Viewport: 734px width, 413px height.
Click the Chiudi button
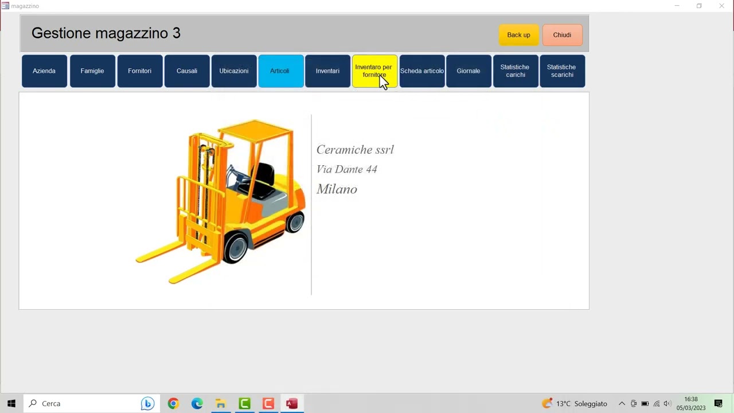(563, 35)
